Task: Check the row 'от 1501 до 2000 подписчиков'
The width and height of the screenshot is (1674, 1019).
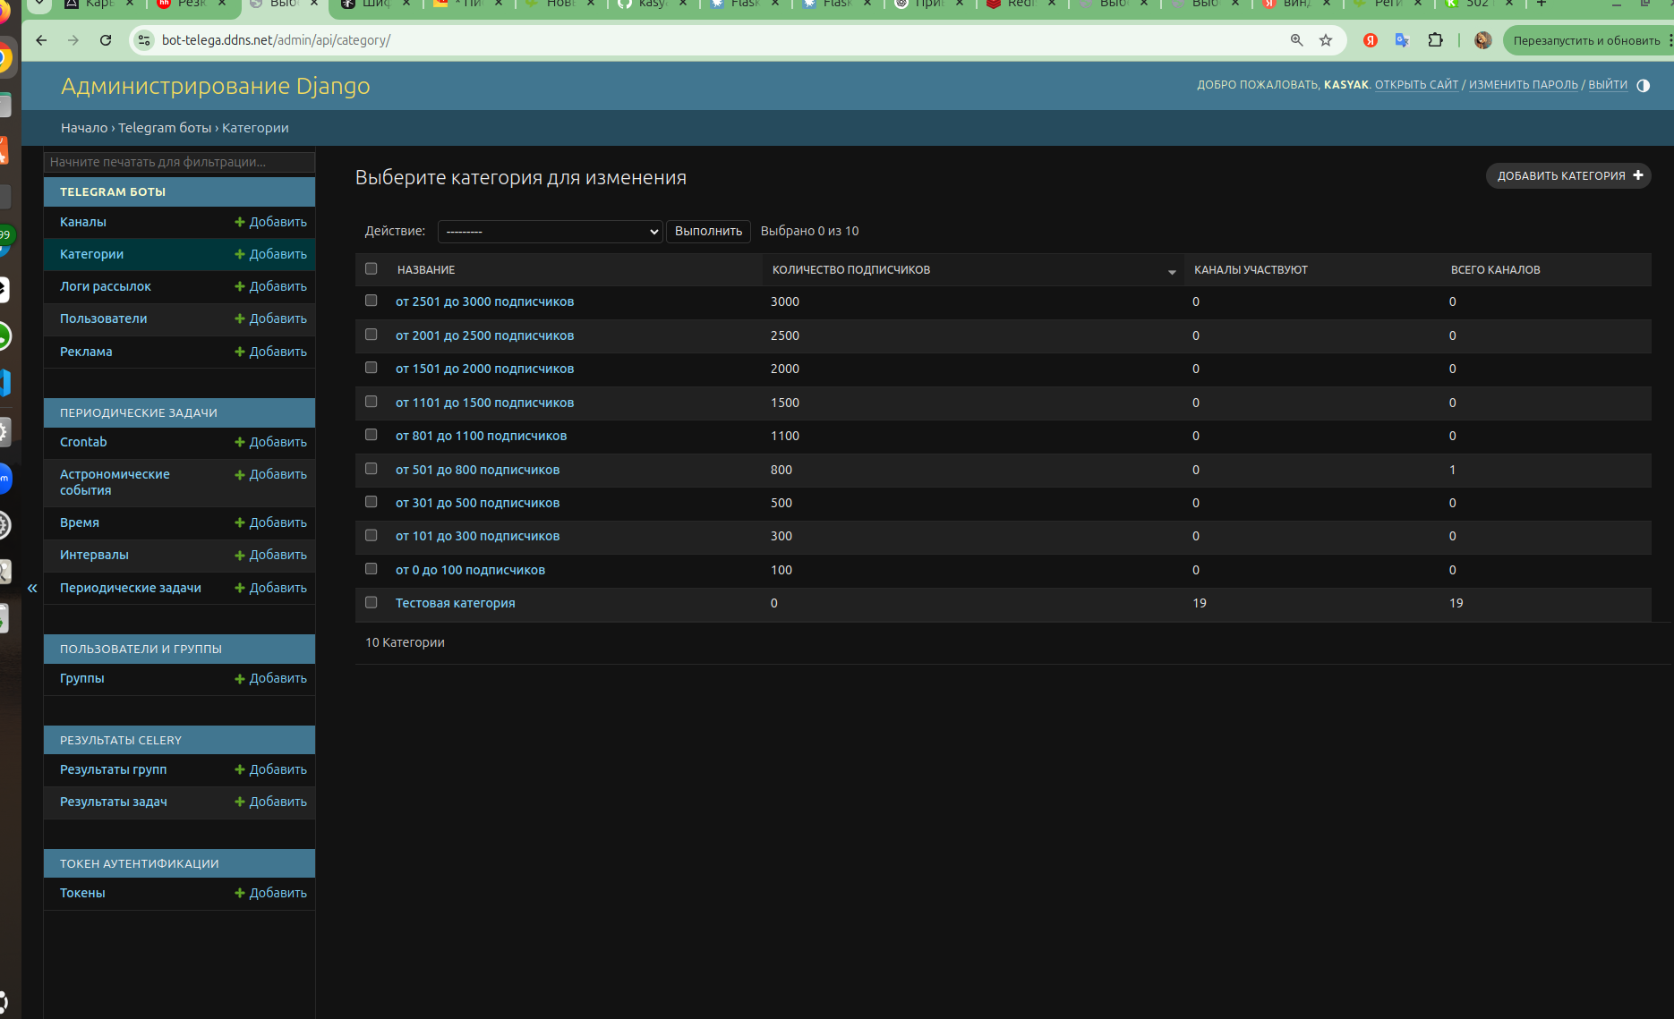Action: tap(372, 368)
